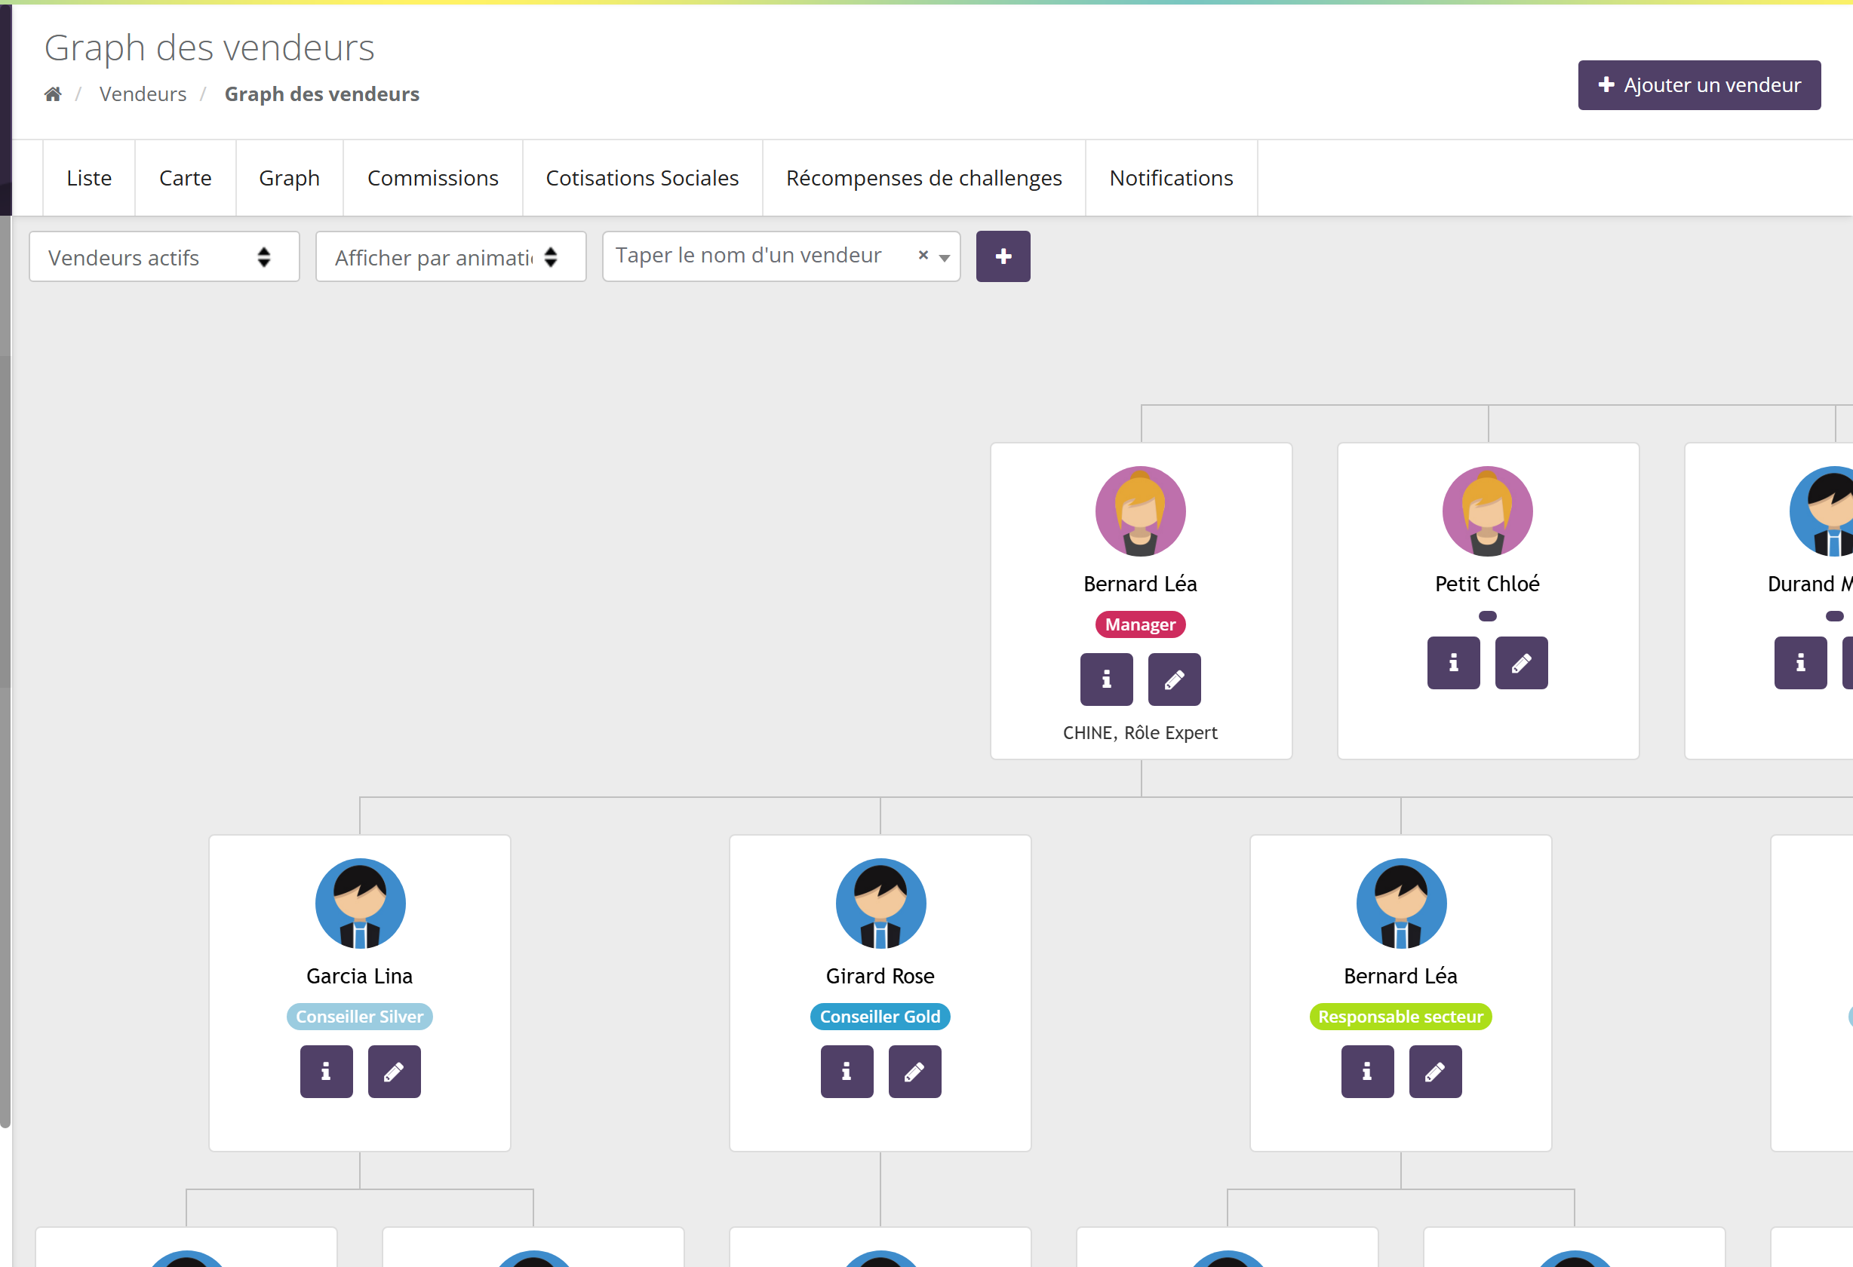Select the Graph tab

coord(289,178)
